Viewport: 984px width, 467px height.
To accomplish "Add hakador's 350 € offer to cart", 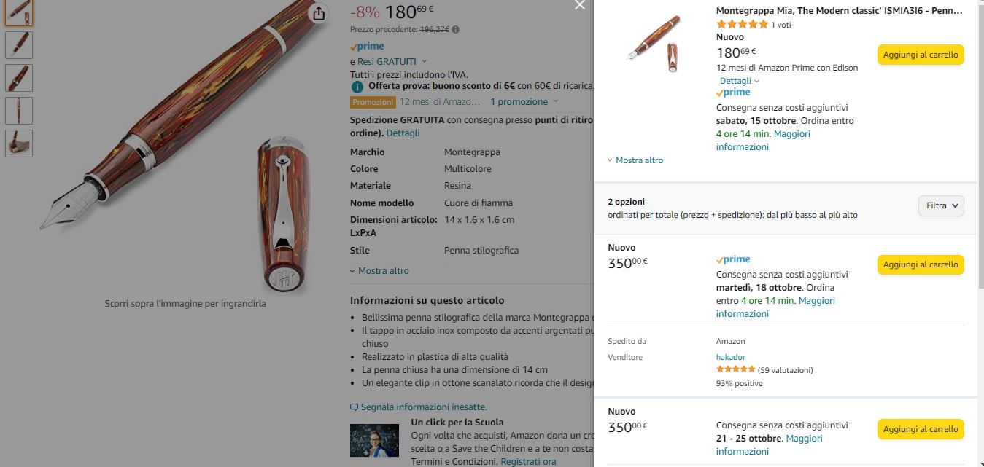I will coord(921,264).
